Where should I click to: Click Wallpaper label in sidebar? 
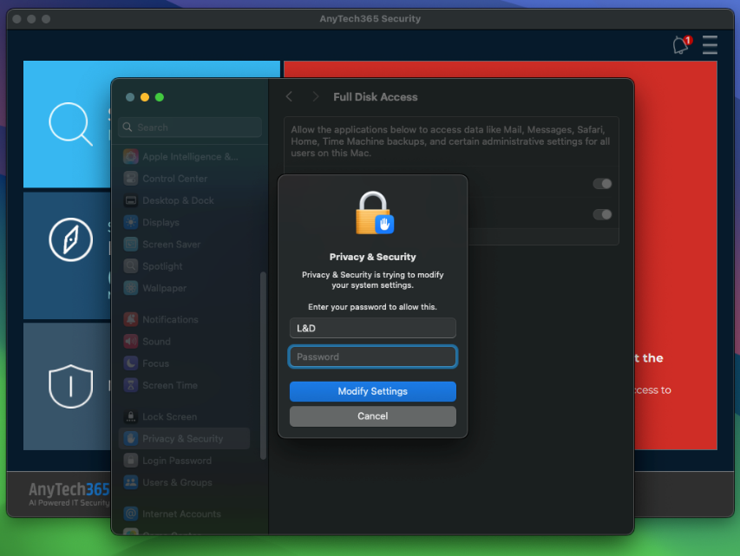pos(164,288)
